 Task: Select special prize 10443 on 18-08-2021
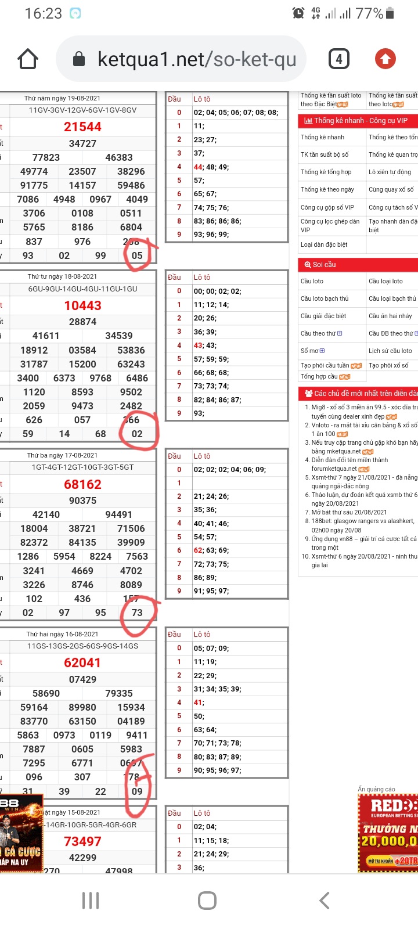pyautogui.click(x=82, y=305)
